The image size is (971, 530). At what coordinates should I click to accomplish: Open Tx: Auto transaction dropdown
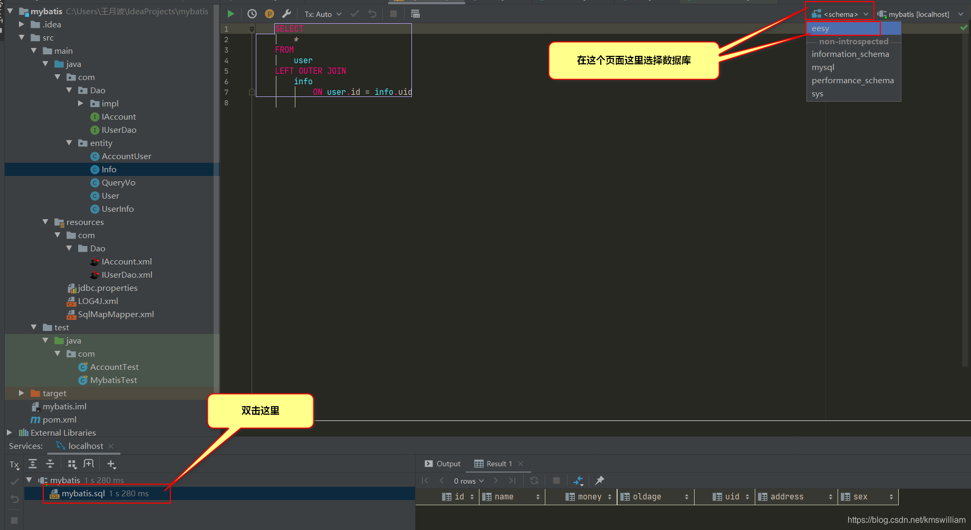click(x=323, y=14)
